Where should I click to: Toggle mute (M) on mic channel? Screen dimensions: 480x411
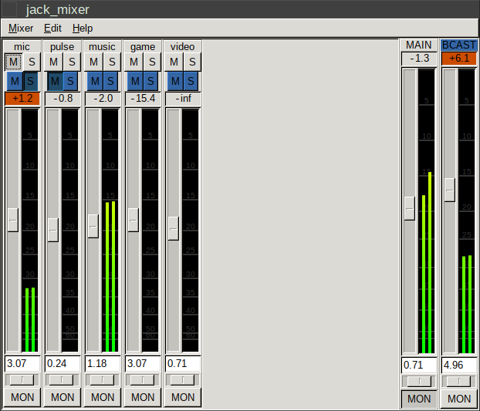(13, 62)
